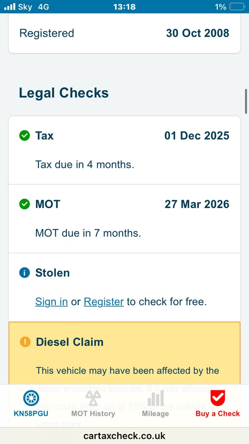
Task: Switch to the MOT History tab label
Action: (x=93, y=414)
